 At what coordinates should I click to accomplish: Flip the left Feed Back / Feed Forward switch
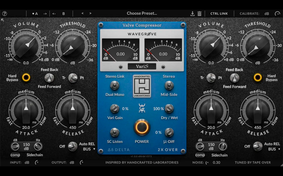[49, 78]
